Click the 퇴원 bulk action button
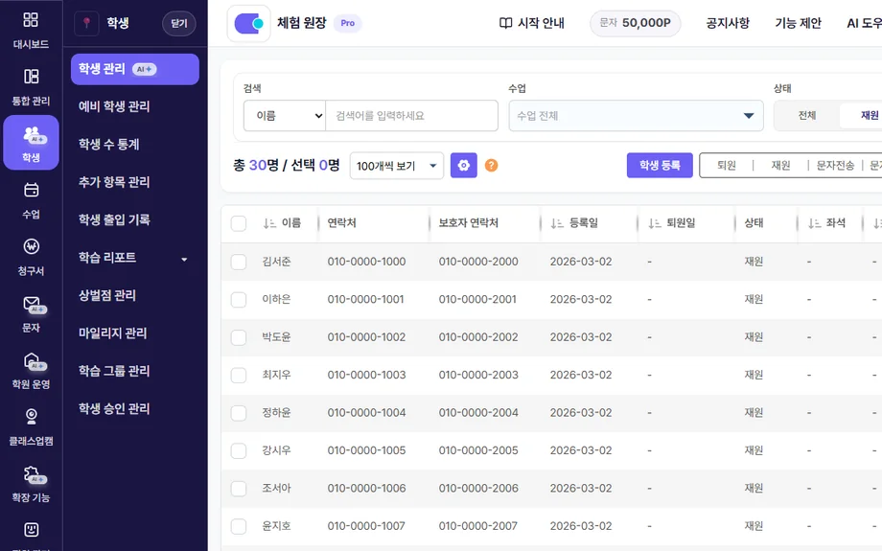 [x=726, y=165]
